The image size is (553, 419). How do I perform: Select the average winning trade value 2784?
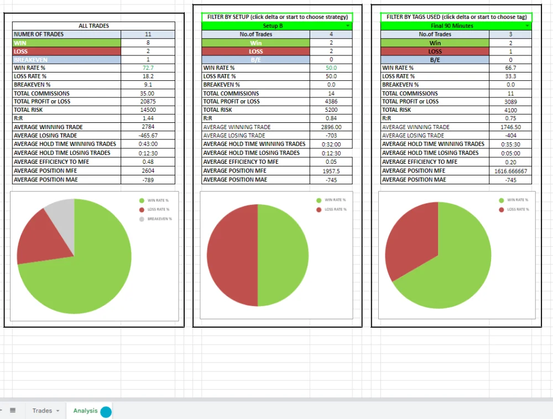[x=148, y=127]
